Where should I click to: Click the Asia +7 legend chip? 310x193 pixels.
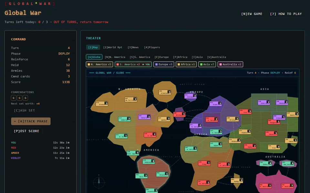click(207, 64)
